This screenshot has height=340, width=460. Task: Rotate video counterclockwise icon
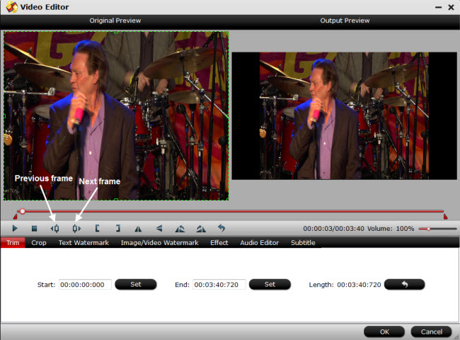pyautogui.click(x=180, y=229)
